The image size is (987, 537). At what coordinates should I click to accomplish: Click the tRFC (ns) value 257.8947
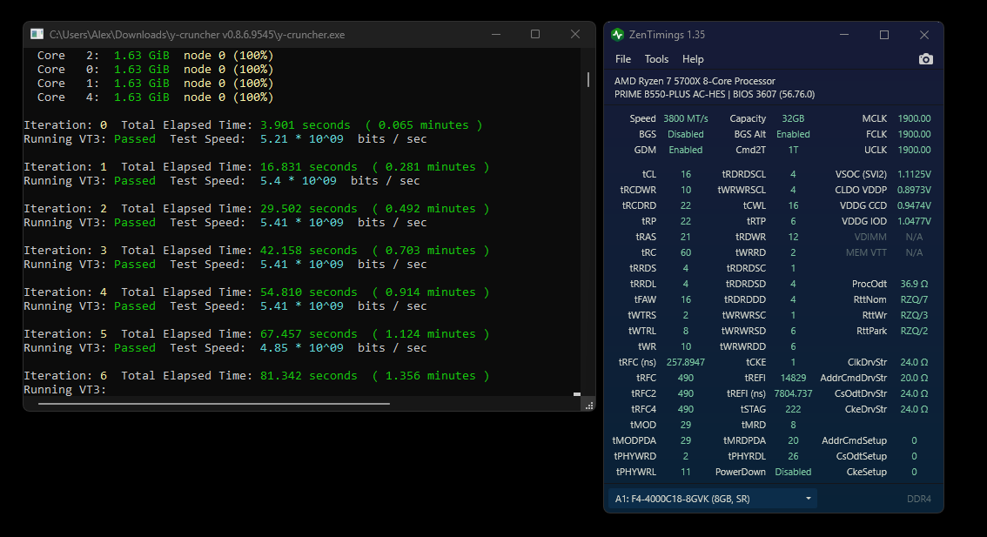point(686,363)
